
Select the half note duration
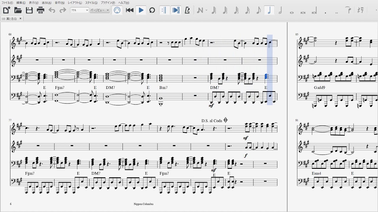tap(280, 10)
